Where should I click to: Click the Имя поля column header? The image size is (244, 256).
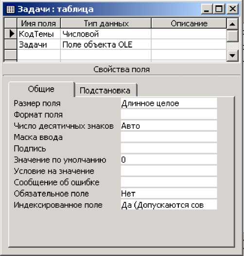pos(38,23)
